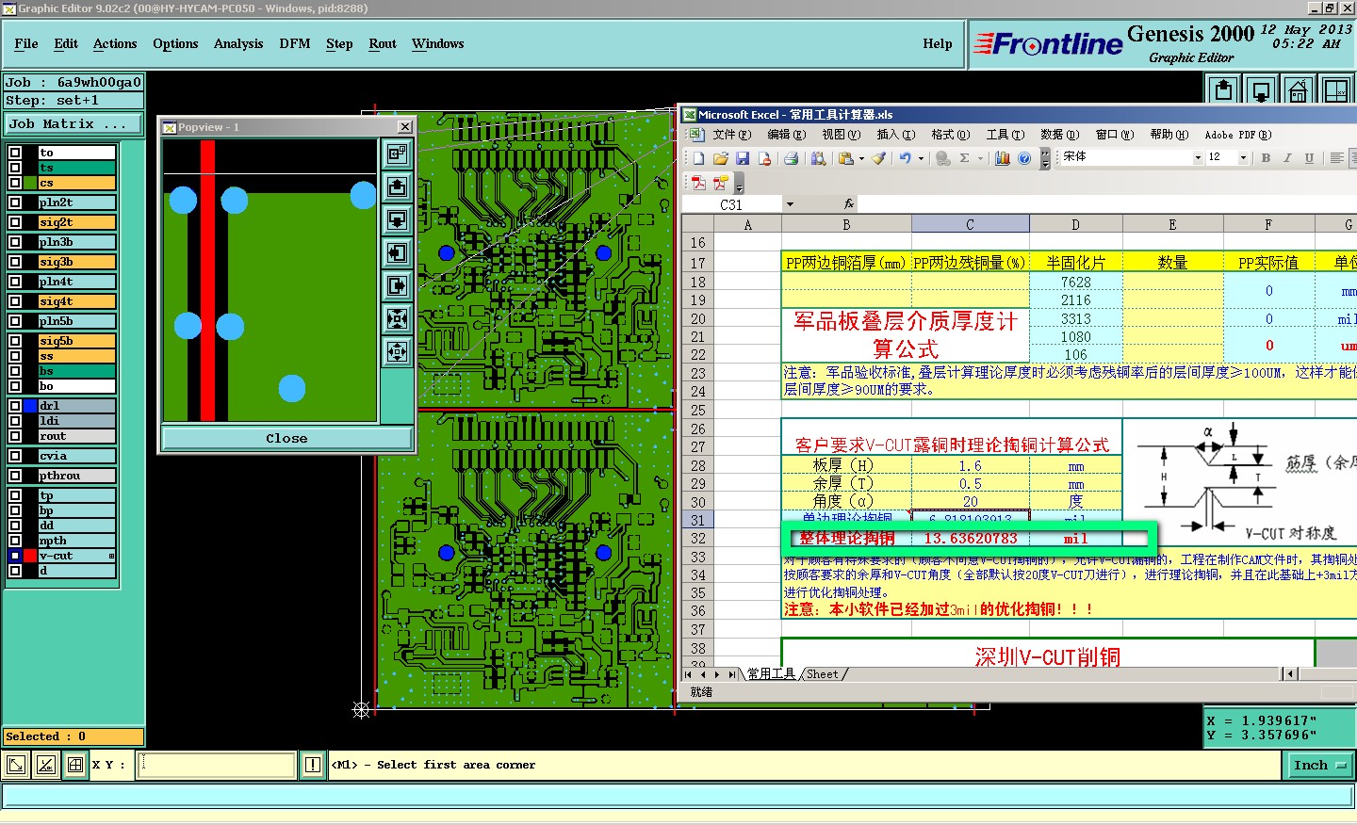Click the Popview pan left icon
Screen dimensions: 1357x825
[397, 252]
